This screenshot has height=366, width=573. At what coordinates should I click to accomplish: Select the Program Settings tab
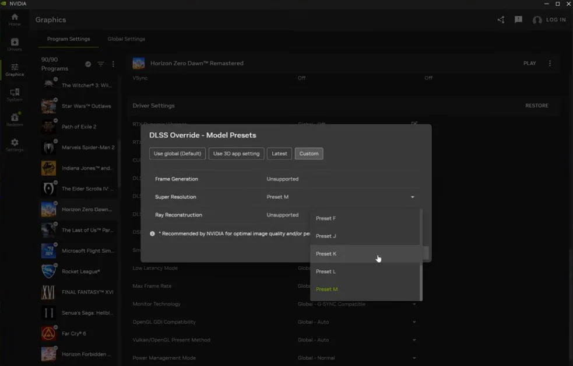tap(69, 39)
